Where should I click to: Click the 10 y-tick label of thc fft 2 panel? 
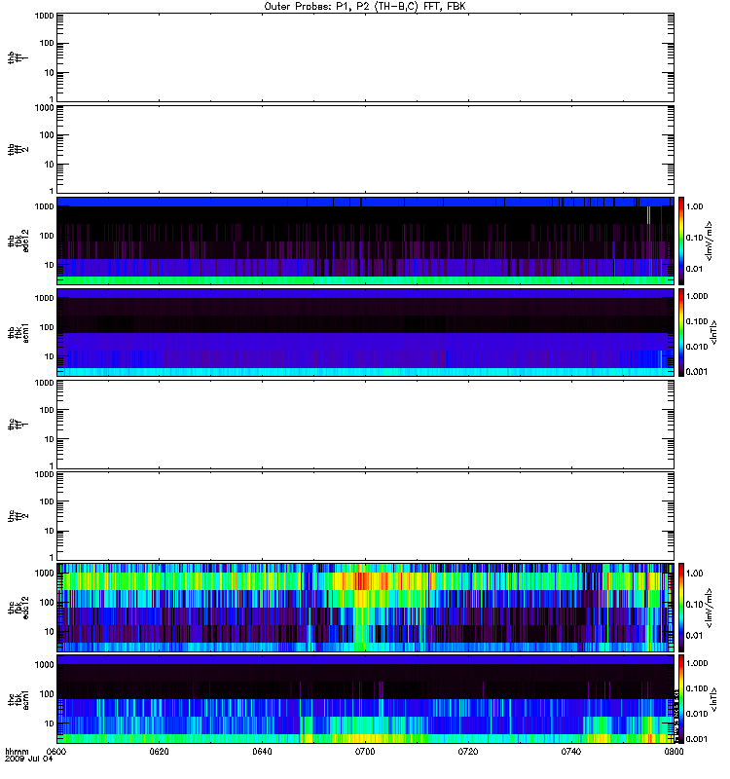[x=50, y=532]
